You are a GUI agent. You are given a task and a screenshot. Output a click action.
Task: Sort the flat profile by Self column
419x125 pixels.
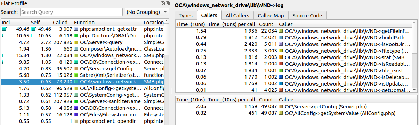(x=41, y=23)
